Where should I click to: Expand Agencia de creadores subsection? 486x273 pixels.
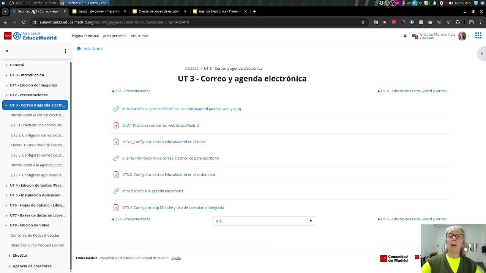pyautogui.click(x=9, y=266)
